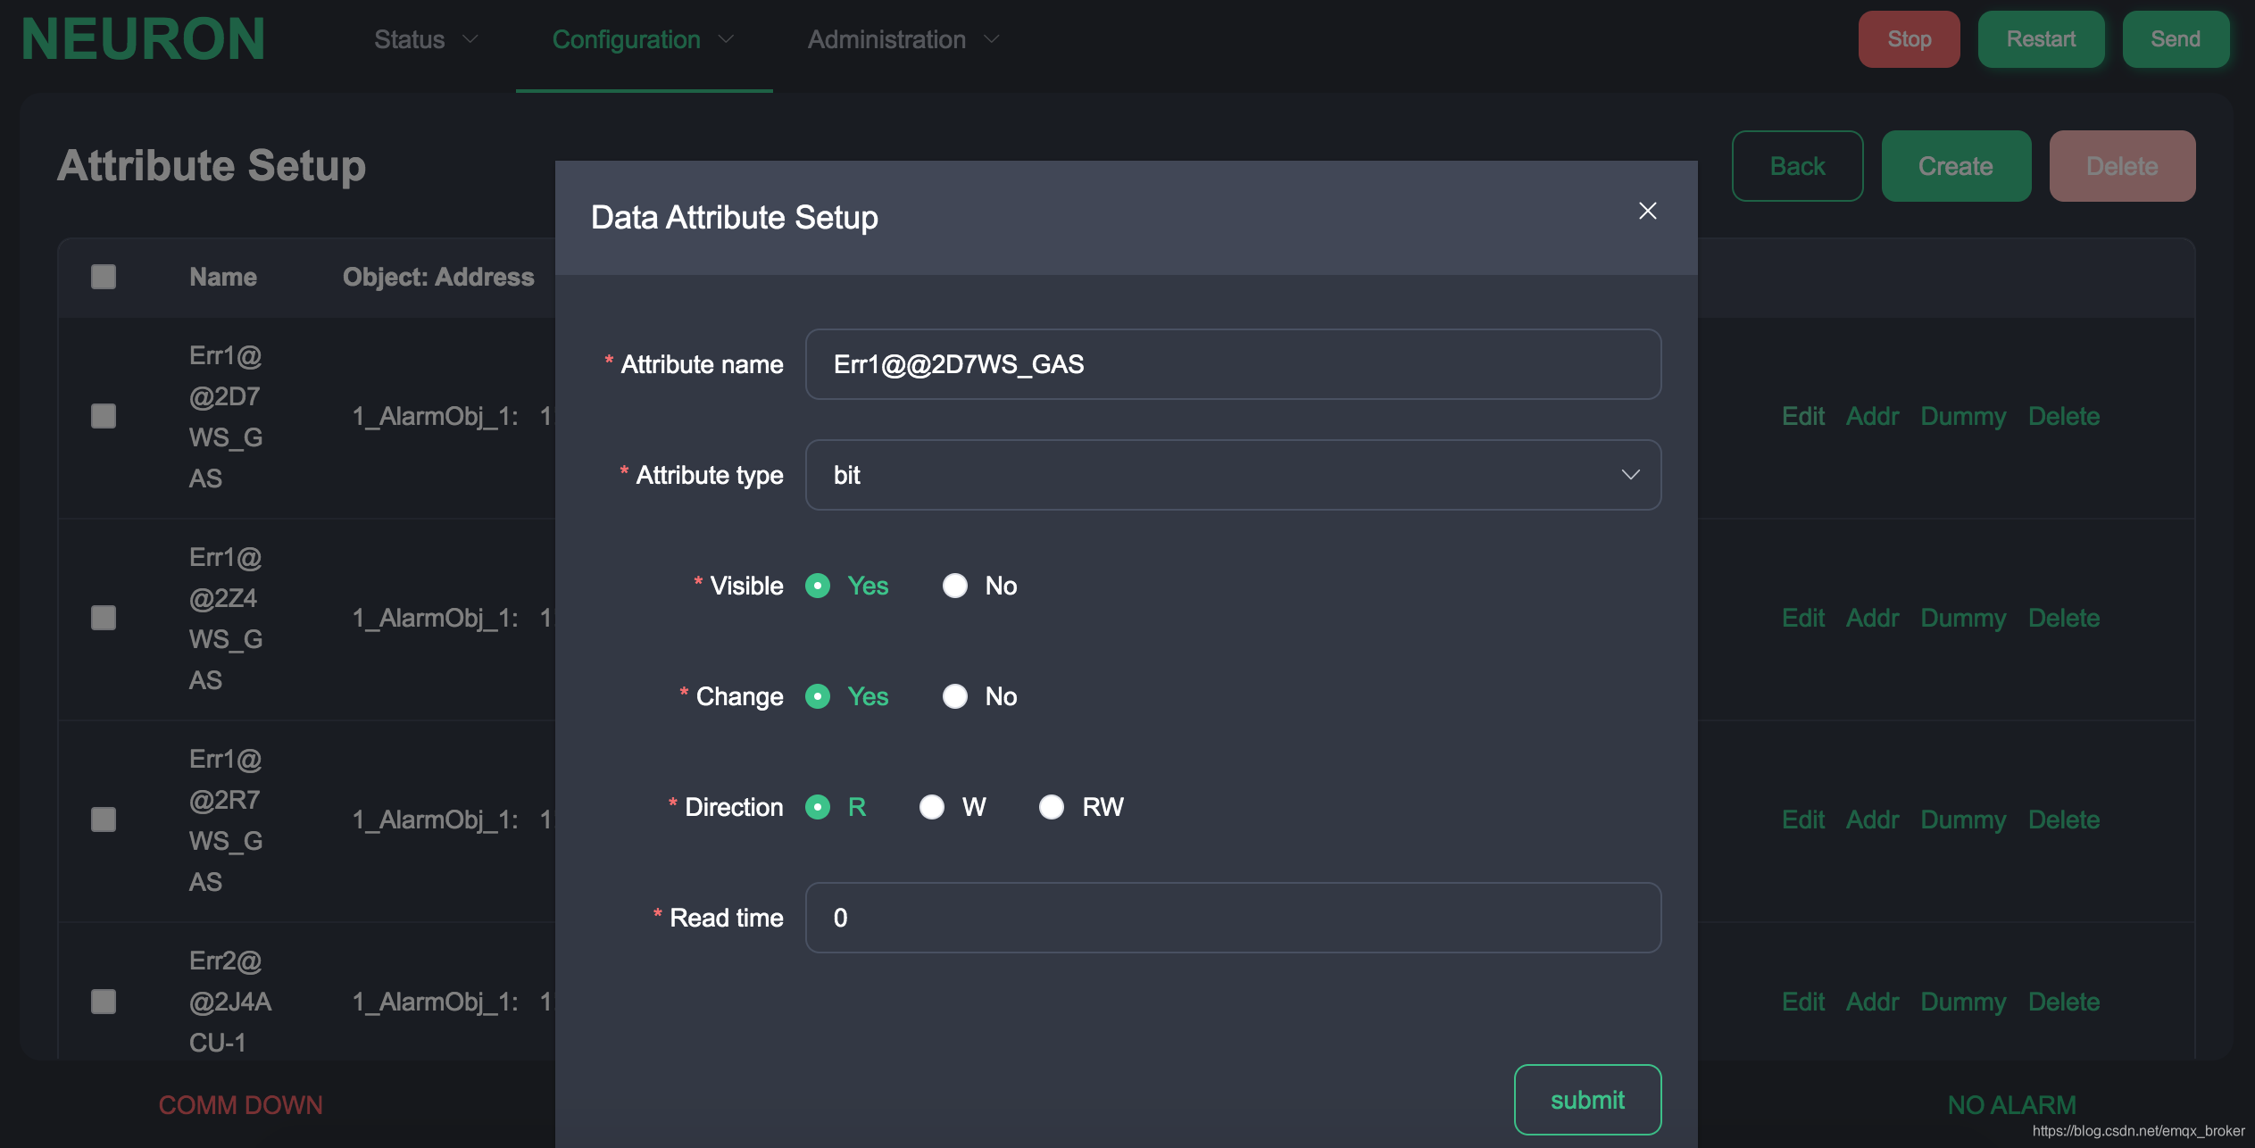Select No for Change
The image size is (2255, 1148).
pos(955,696)
